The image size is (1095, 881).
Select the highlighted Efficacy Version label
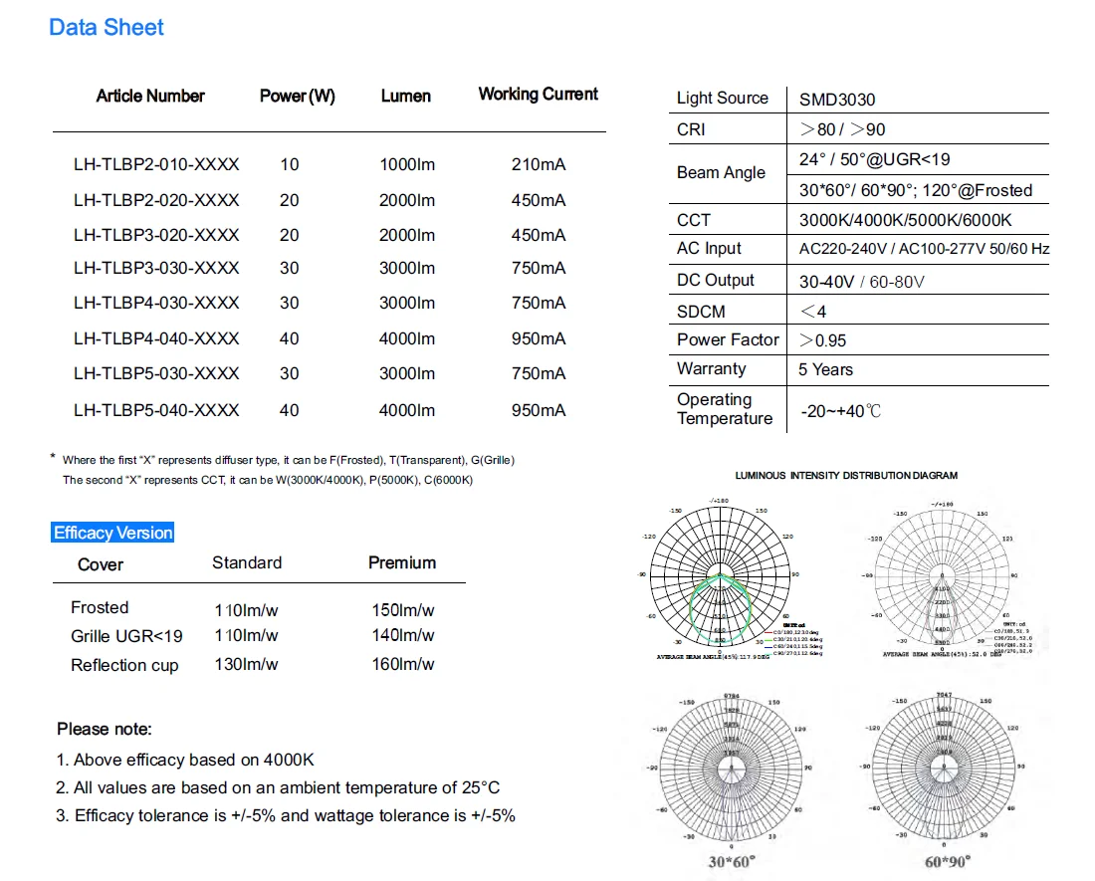(x=113, y=533)
